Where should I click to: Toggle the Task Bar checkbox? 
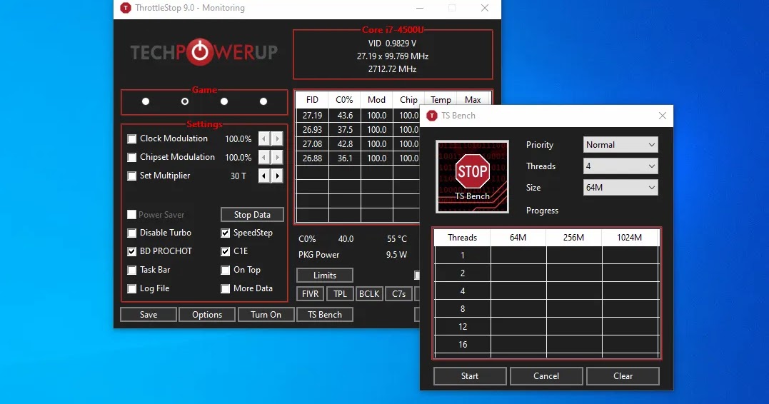coord(132,270)
